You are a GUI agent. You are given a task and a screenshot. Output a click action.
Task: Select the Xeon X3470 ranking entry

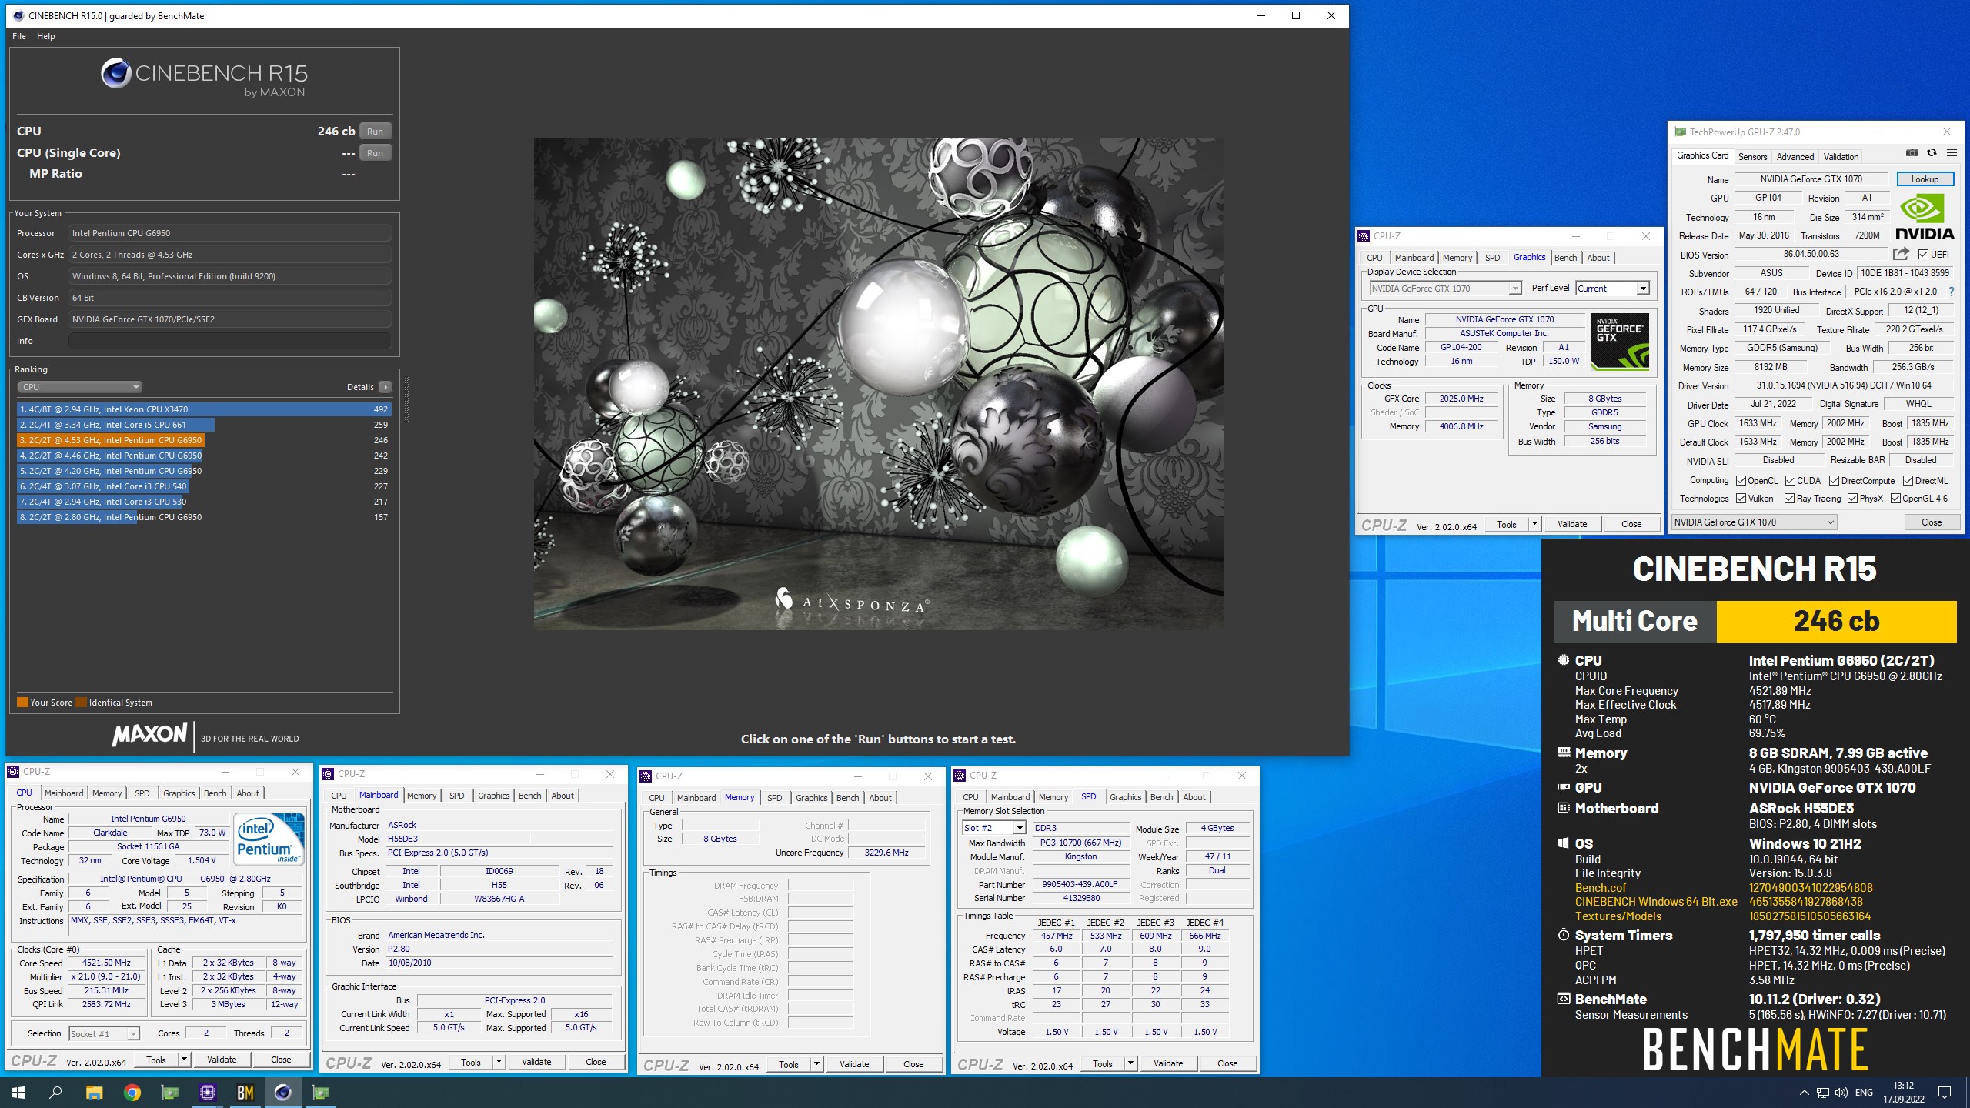[x=204, y=409]
